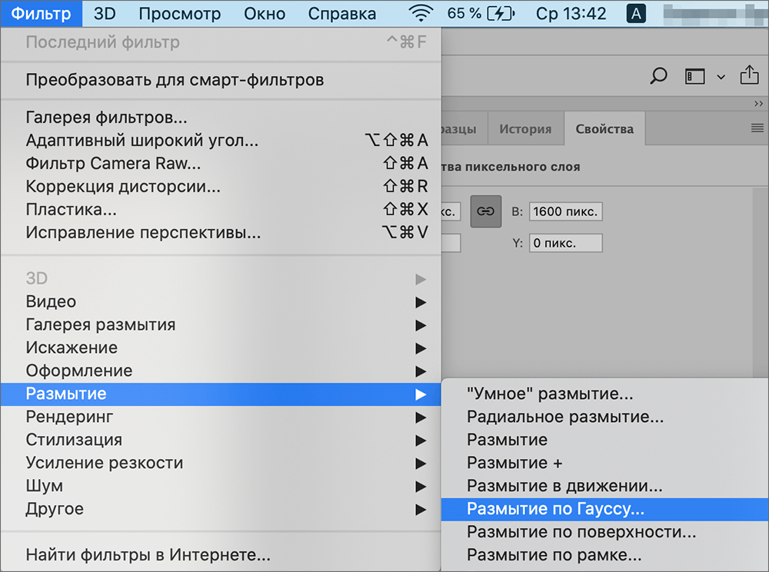Click the share image icon

click(x=750, y=76)
